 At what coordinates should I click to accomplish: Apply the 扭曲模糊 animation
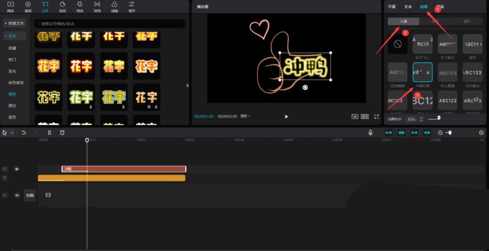398,72
